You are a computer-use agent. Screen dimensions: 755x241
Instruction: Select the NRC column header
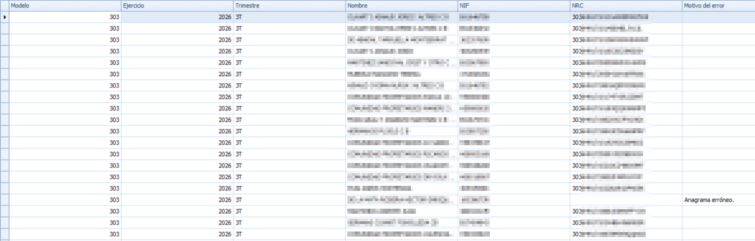[x=625, y=5]
